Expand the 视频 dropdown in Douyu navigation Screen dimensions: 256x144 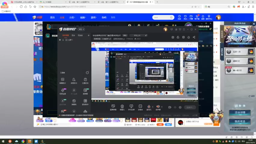(83, 18)
